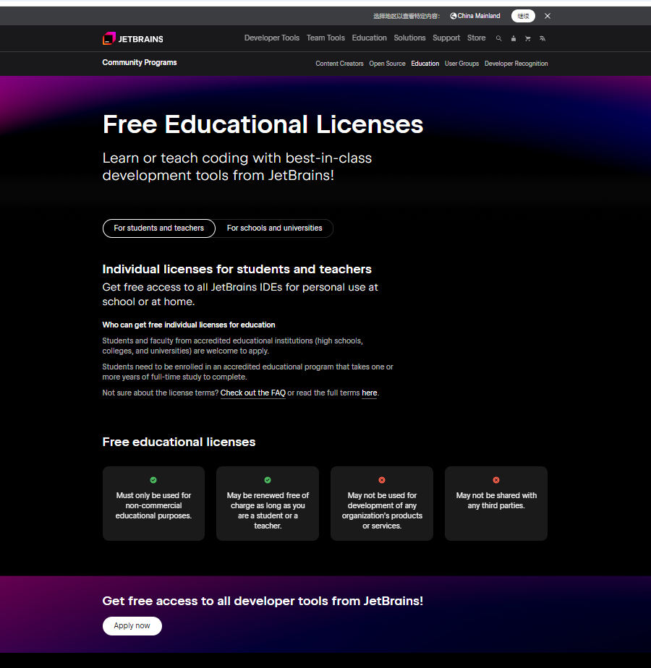Viewport: 651px width, 668px height.
Task: Go to Community Programs home
Action: [140, 63]
